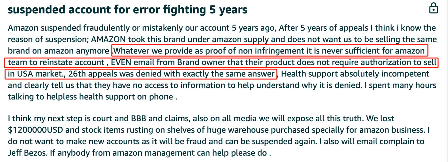Click the text 'amazon management can help please do'
This screenshot has height=162, width=448.
click(193, 153)
